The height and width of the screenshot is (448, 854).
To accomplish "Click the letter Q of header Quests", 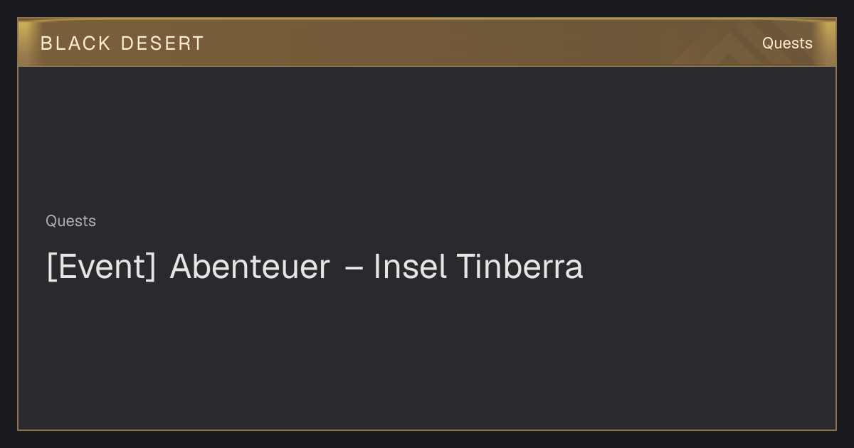I will 769,43.
